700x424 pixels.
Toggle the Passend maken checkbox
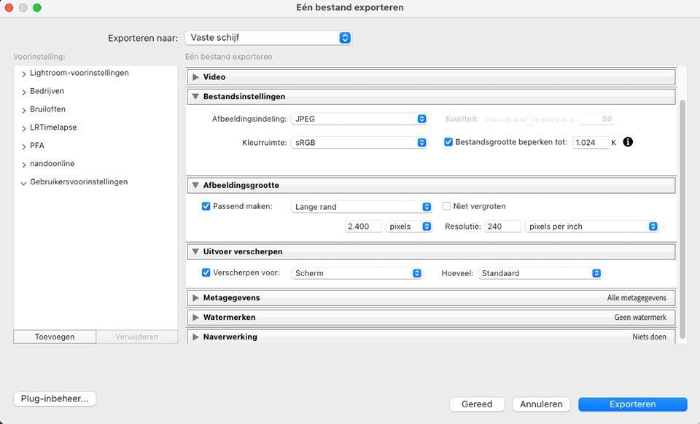(x=206, y=206)
